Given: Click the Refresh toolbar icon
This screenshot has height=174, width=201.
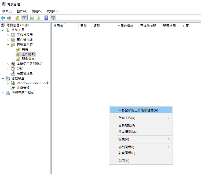Looking at the screenshot, I should (x=32, y=18).
